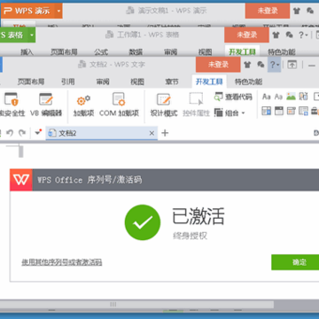Open 特色功能 tab in WPS 文字

(x=248, y=82)
